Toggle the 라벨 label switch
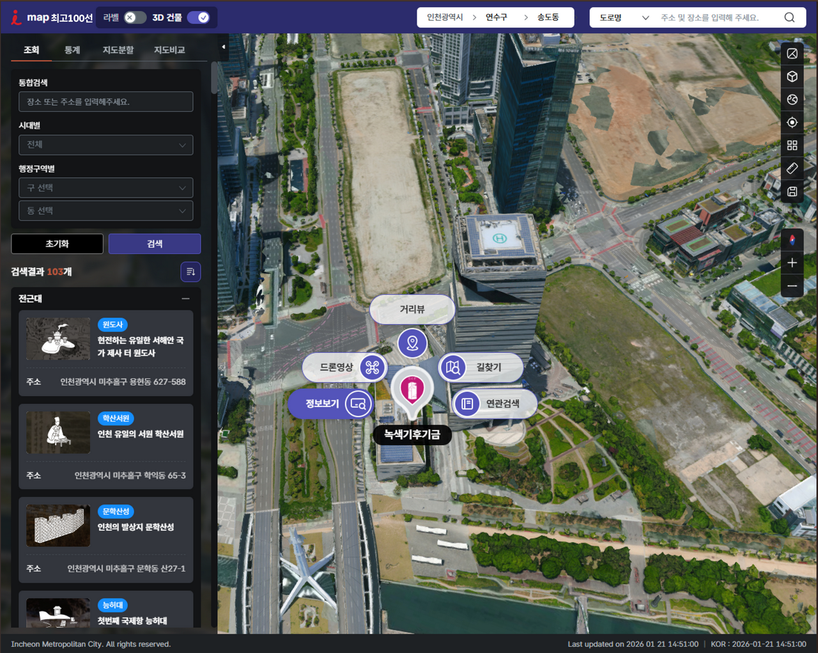Viewport: 818px width, 653px height. (134, 17)
